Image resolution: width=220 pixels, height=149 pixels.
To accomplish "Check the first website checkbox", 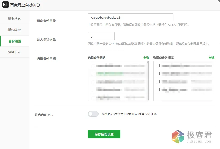I will click(x=92, y=65).
